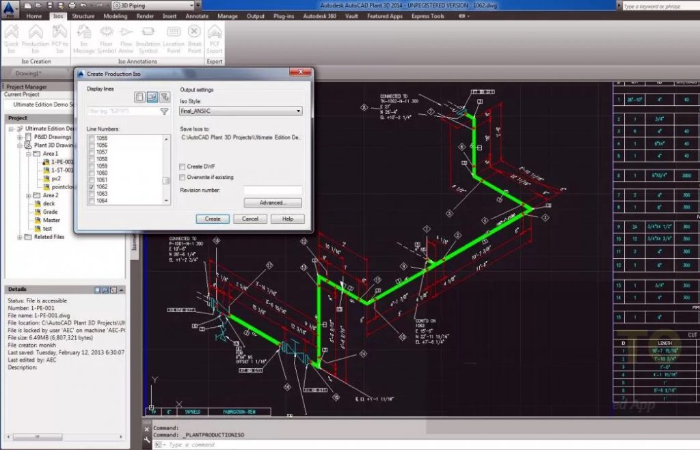The image size is (700, 450).
Task: Check line number 1055
Action: click(92, 138)
